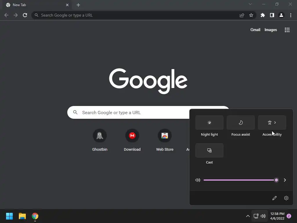297x223 pixels.
Task: Share this page via the share icon
Action: (242, 15)
